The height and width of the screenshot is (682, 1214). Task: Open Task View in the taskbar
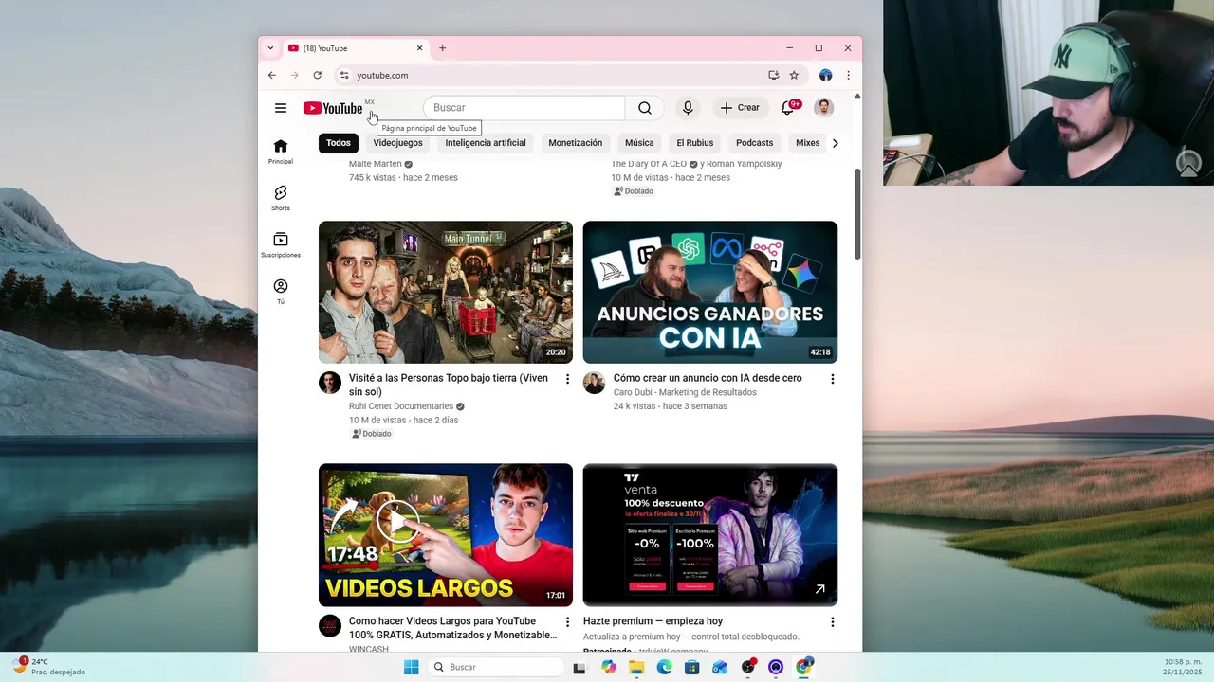tap(579, 667)
